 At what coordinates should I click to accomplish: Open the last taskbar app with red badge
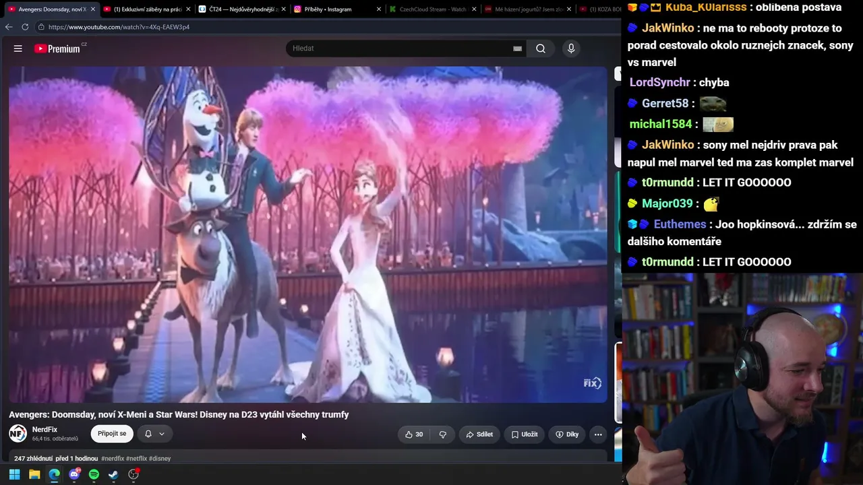(133, 474)
